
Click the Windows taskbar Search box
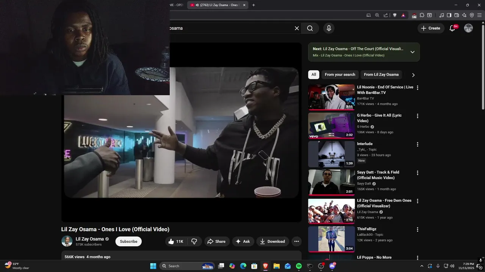coord(187,266)
